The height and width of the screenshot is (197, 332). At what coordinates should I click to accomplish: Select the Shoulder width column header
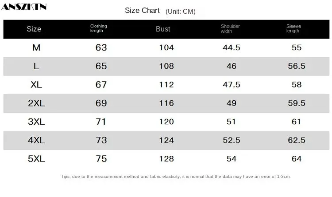[230, 29]
